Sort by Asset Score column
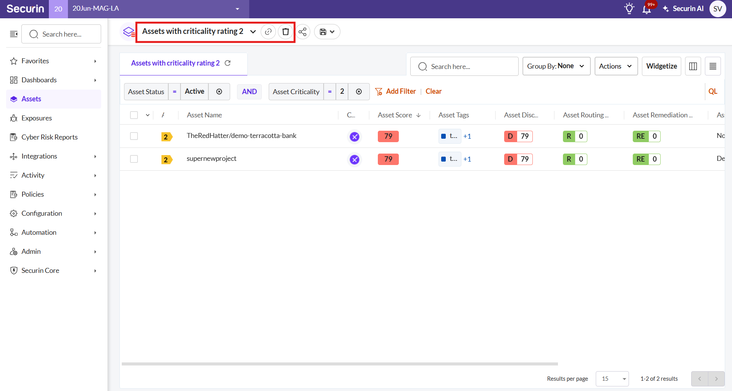This screenshot has width=732, height=391. click(x=399, y=115)
